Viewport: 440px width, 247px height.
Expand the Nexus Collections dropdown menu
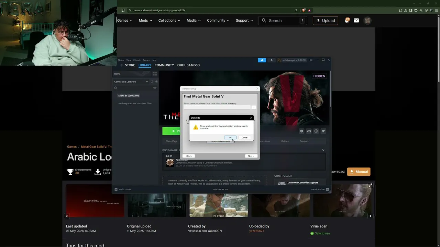pos(169,21)
